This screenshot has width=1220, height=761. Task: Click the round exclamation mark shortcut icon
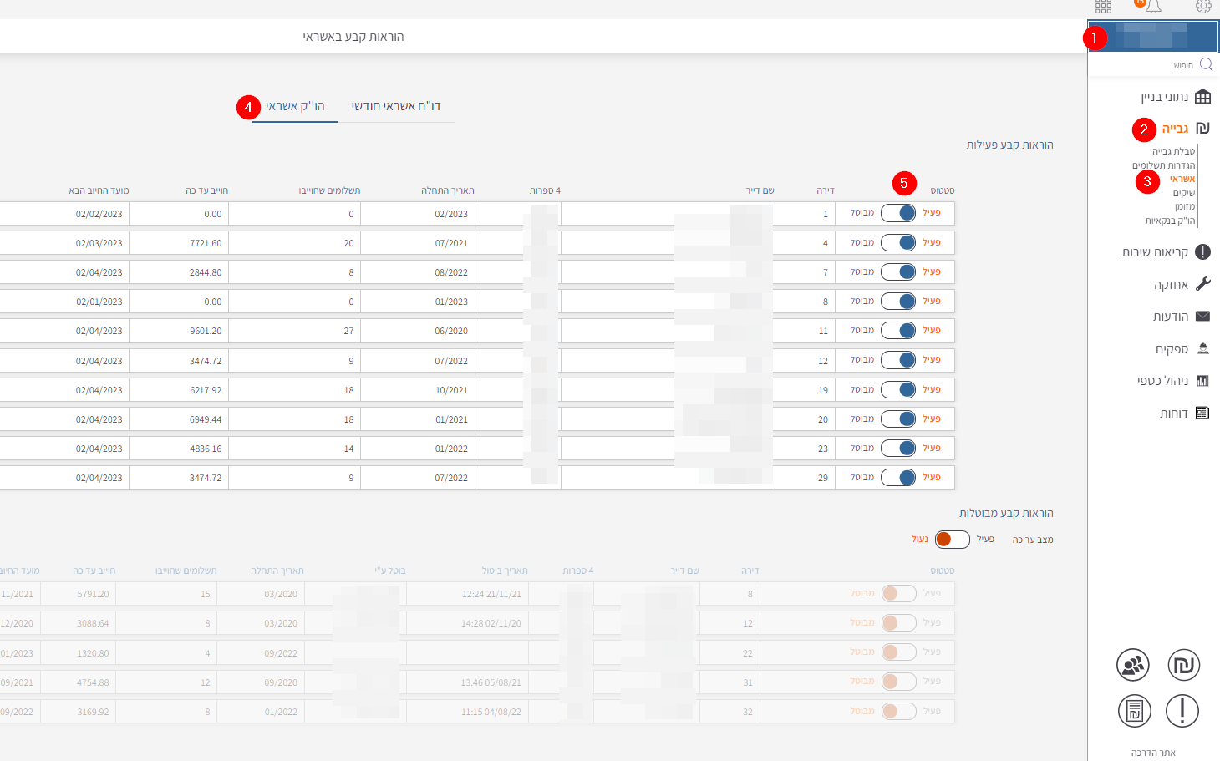coord(1182,711)
